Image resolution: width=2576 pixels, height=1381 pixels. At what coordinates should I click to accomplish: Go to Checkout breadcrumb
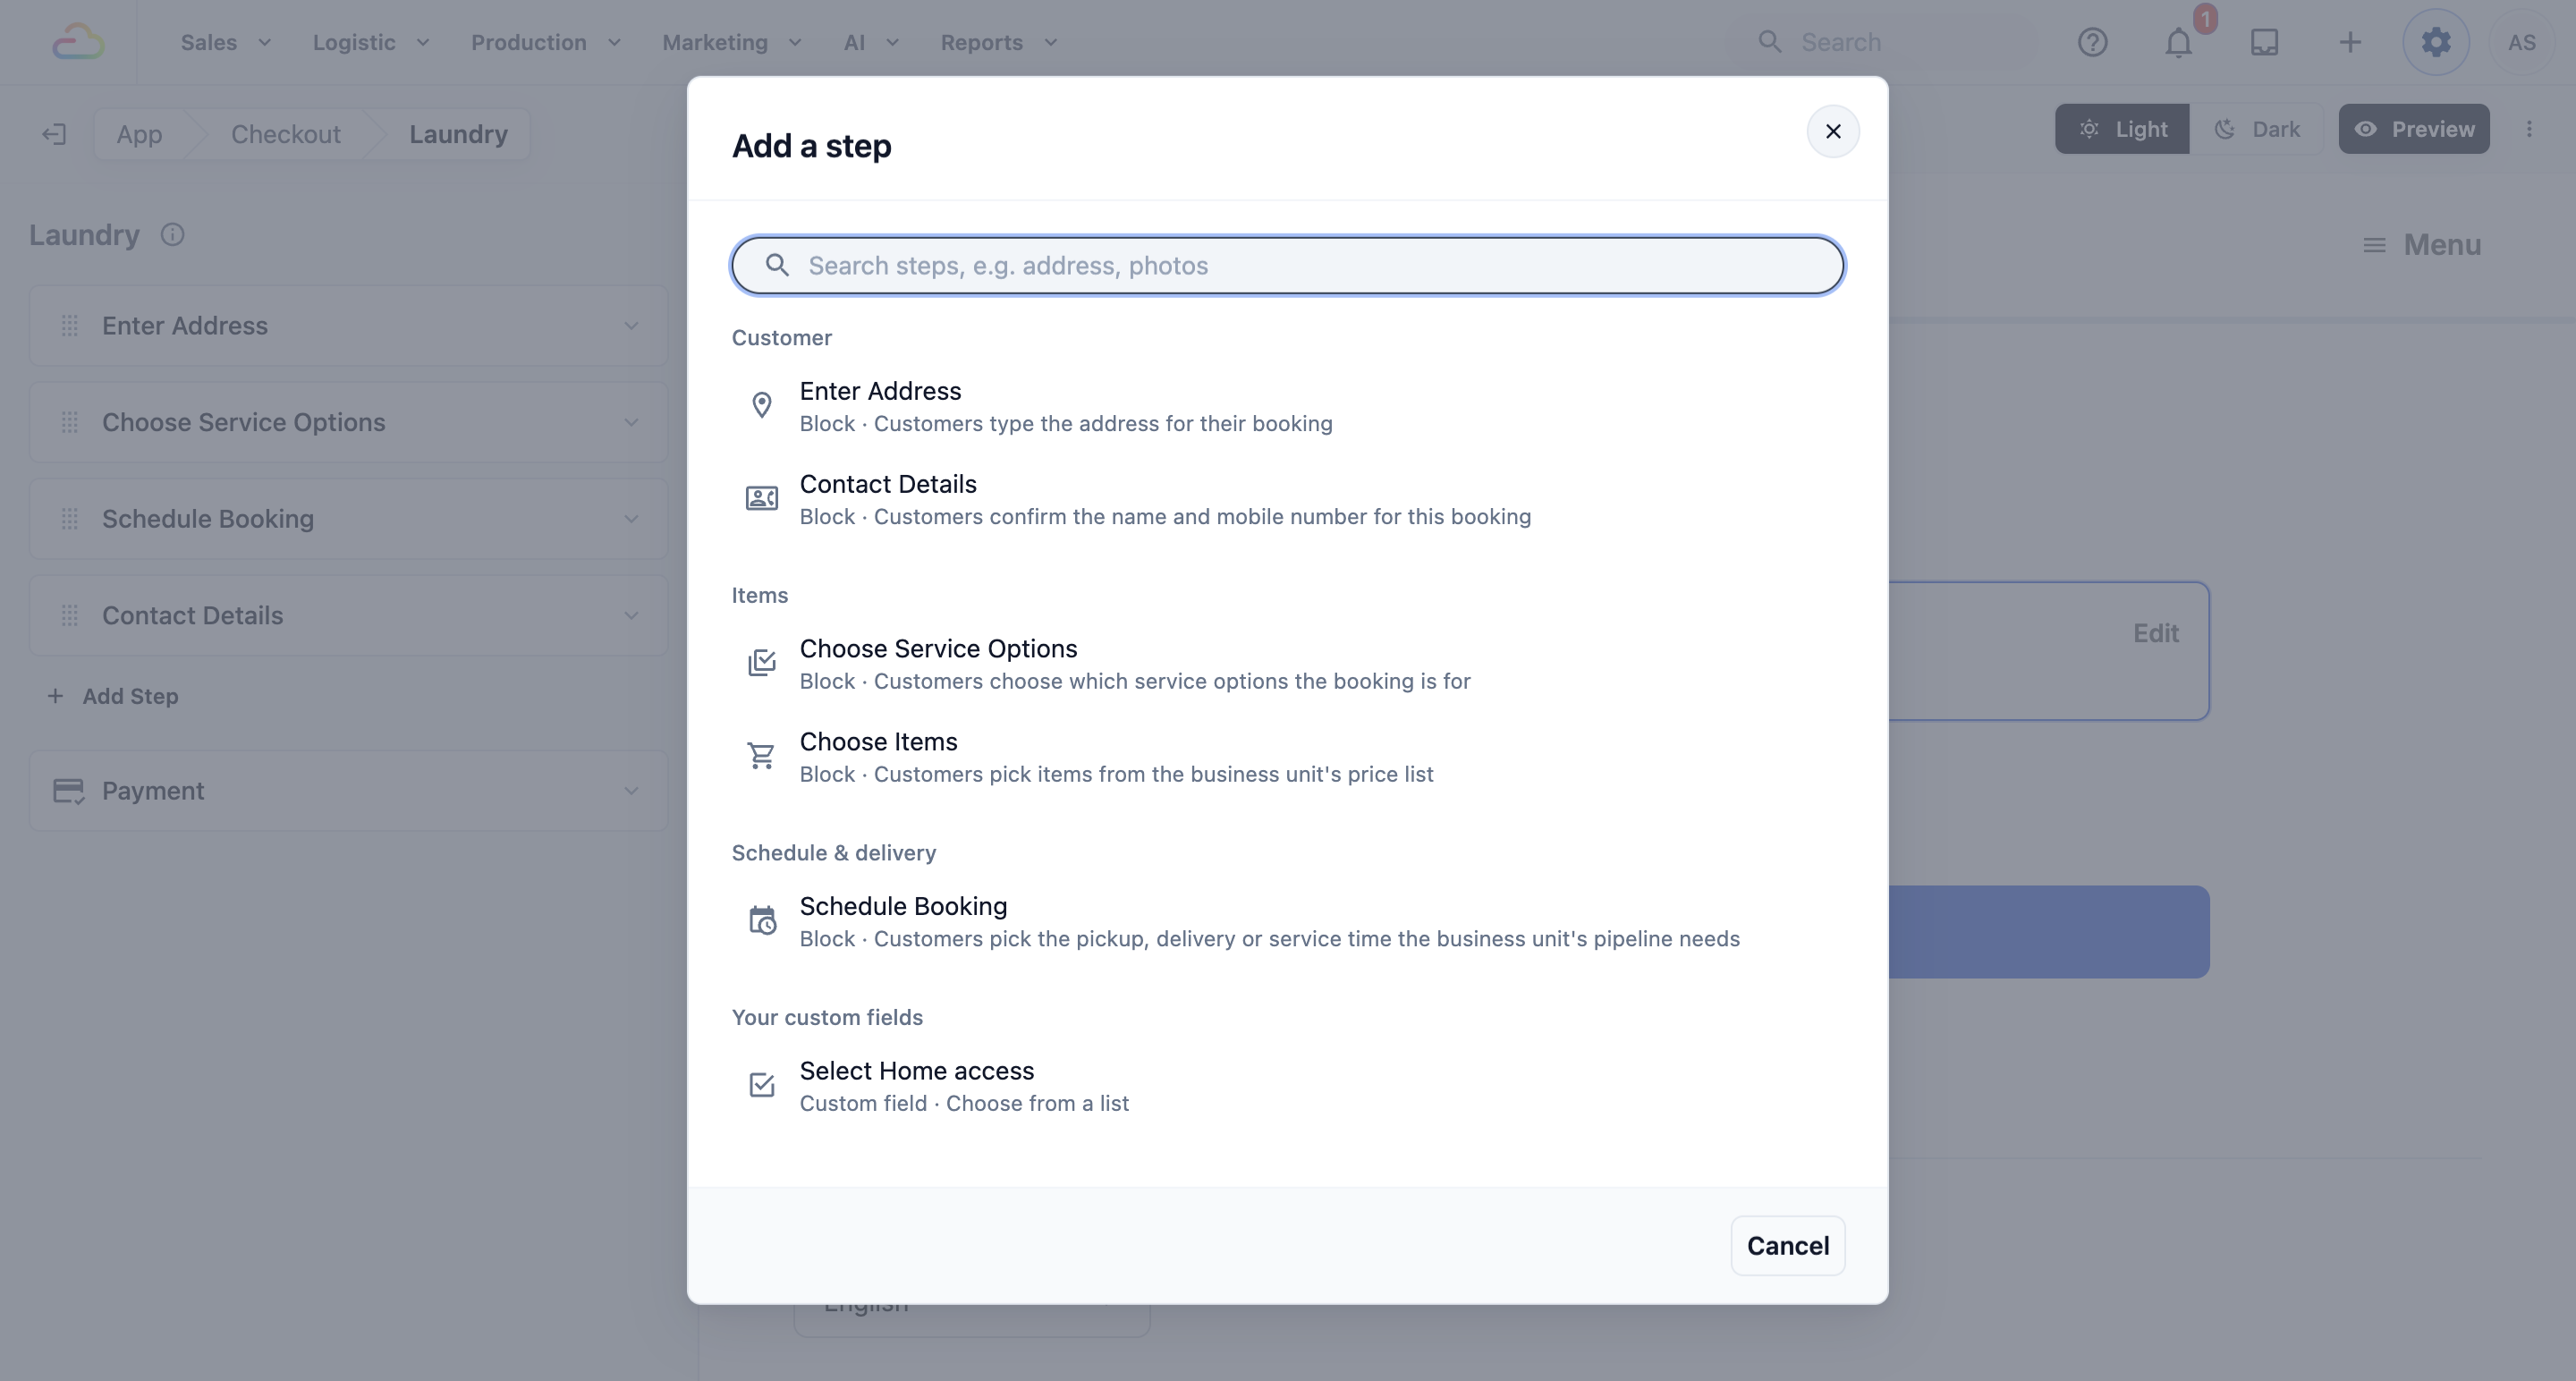pyautogui.click(x=286, y=134)
